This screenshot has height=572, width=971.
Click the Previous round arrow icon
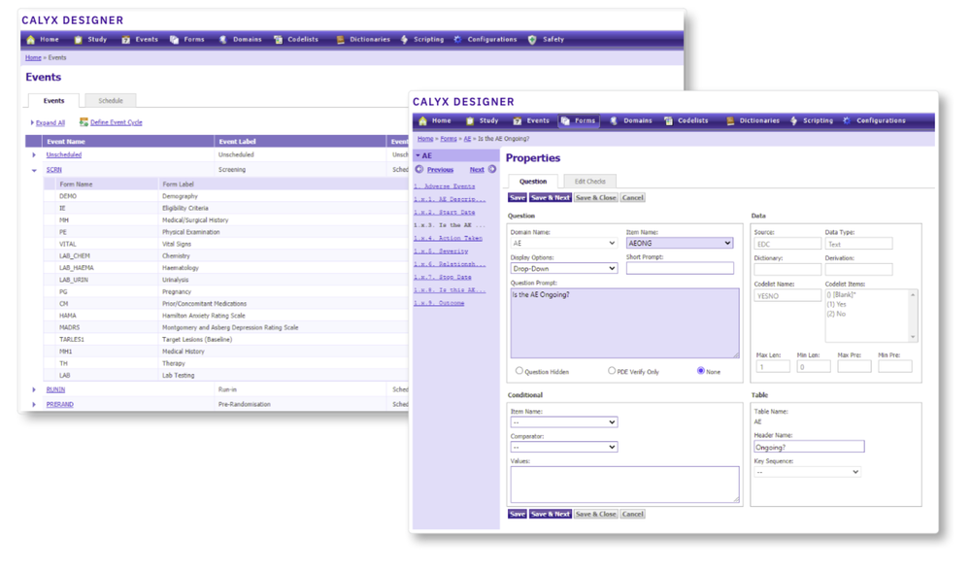pos(419,169)
